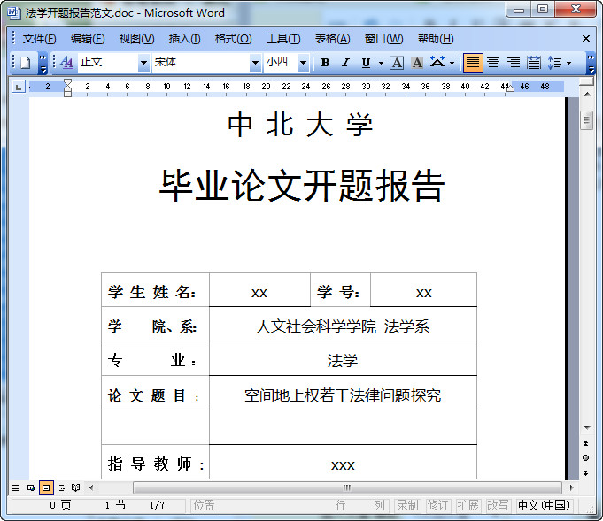Click the horizontal scrollbar right arrow
The image size is (603, 521).
pyautogui.click(x=571, y=487)
